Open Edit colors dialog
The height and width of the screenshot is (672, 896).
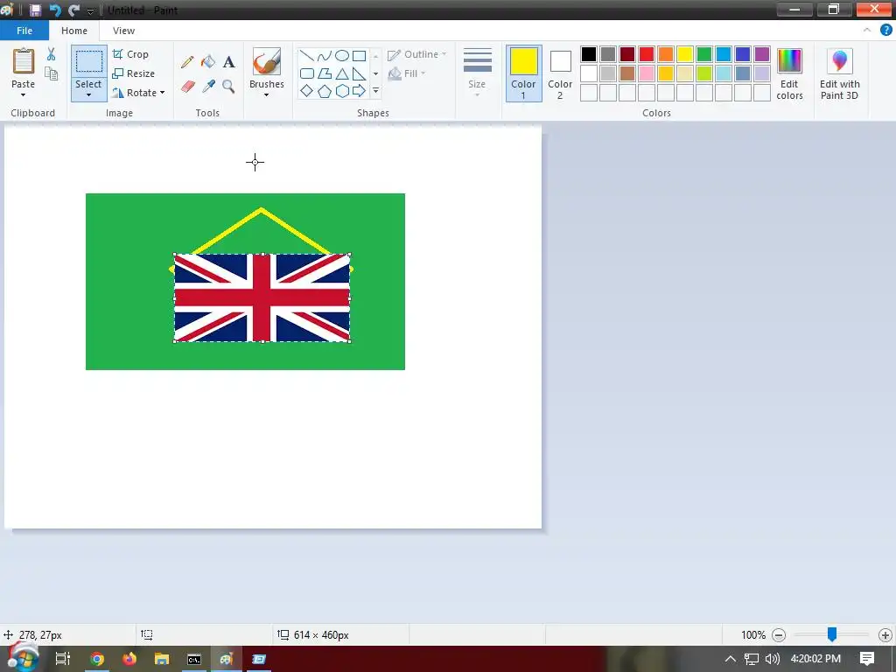(790, 73)
